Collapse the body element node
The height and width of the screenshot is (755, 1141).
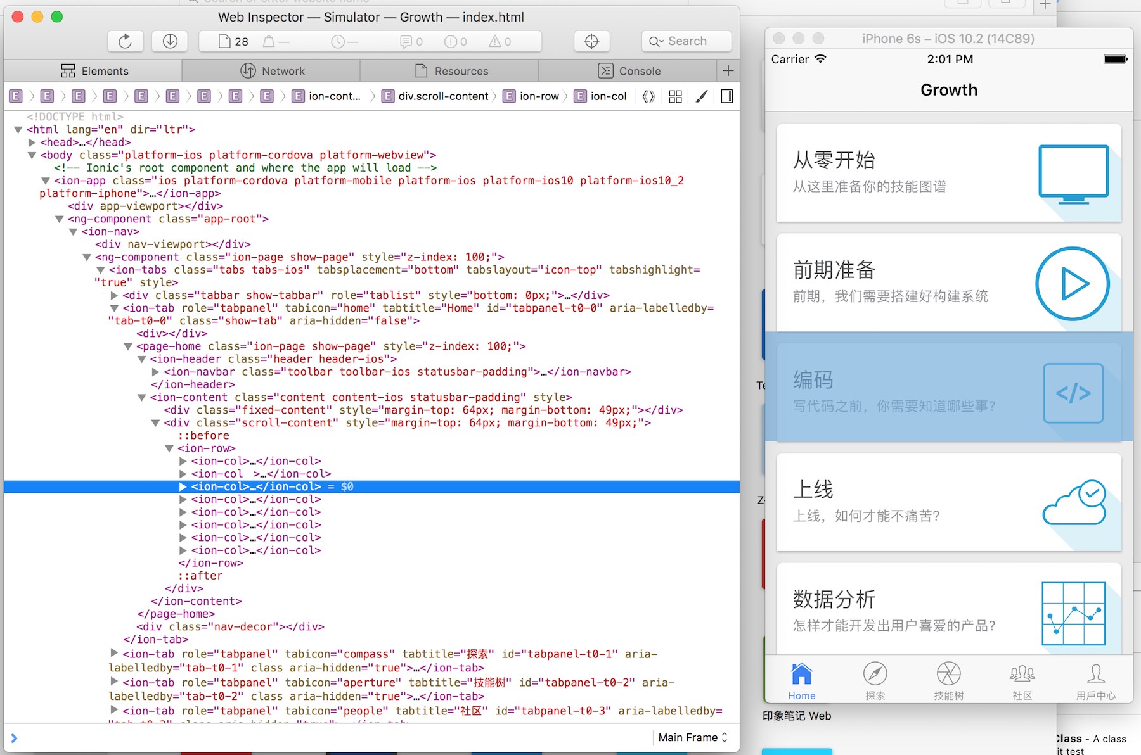pos(32,155)
